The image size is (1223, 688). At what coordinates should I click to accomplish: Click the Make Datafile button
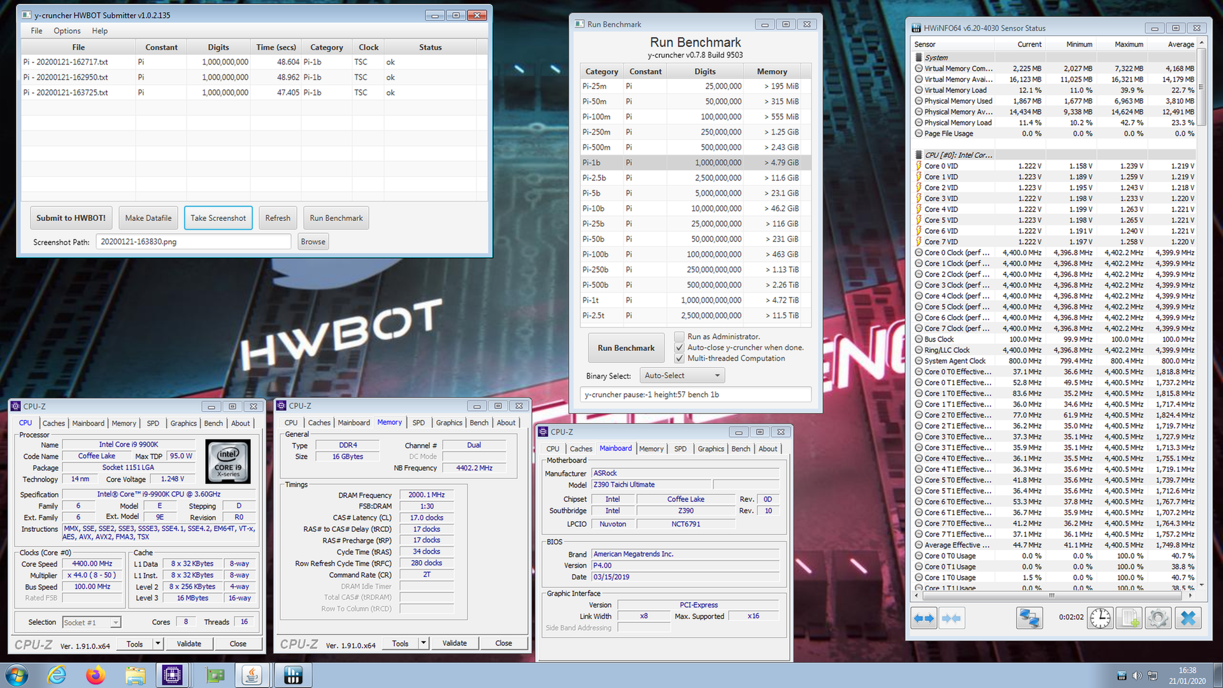point(148,218)
